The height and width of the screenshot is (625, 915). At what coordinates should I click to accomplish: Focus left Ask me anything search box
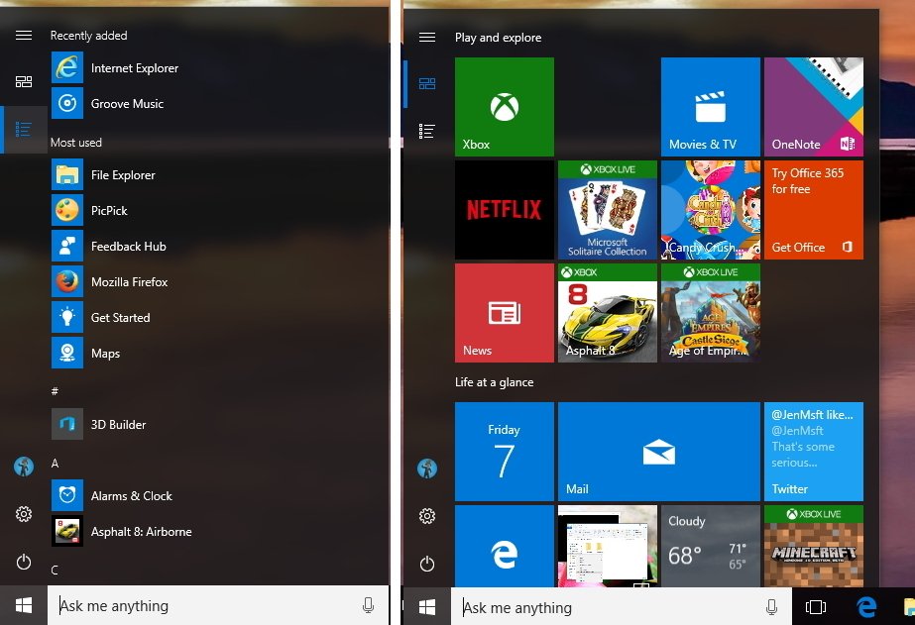point(218,605)
